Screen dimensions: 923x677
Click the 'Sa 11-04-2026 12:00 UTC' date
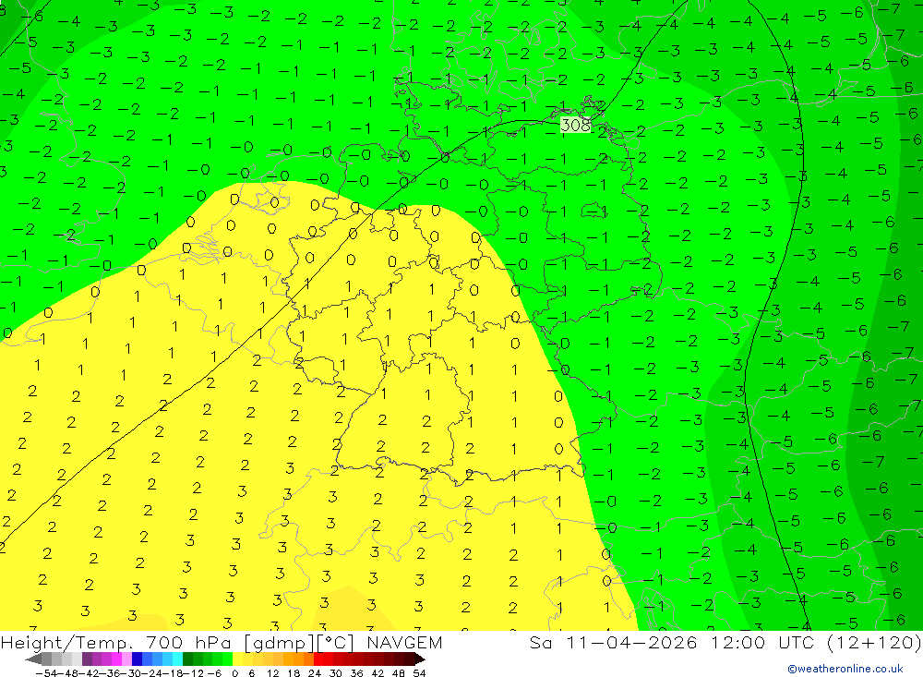(x=672, y=642)
